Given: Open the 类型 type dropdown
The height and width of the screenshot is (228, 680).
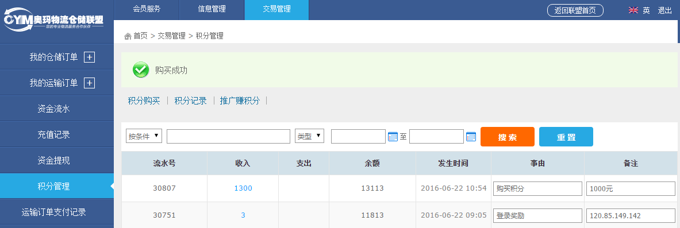Looking at the screenshot, I should [310, 136].
